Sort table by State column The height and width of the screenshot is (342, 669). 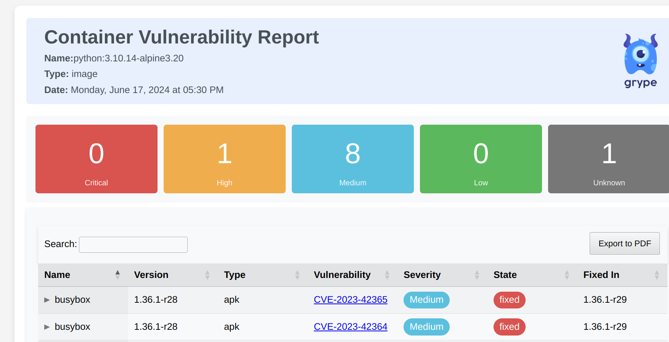click(505, 275)
